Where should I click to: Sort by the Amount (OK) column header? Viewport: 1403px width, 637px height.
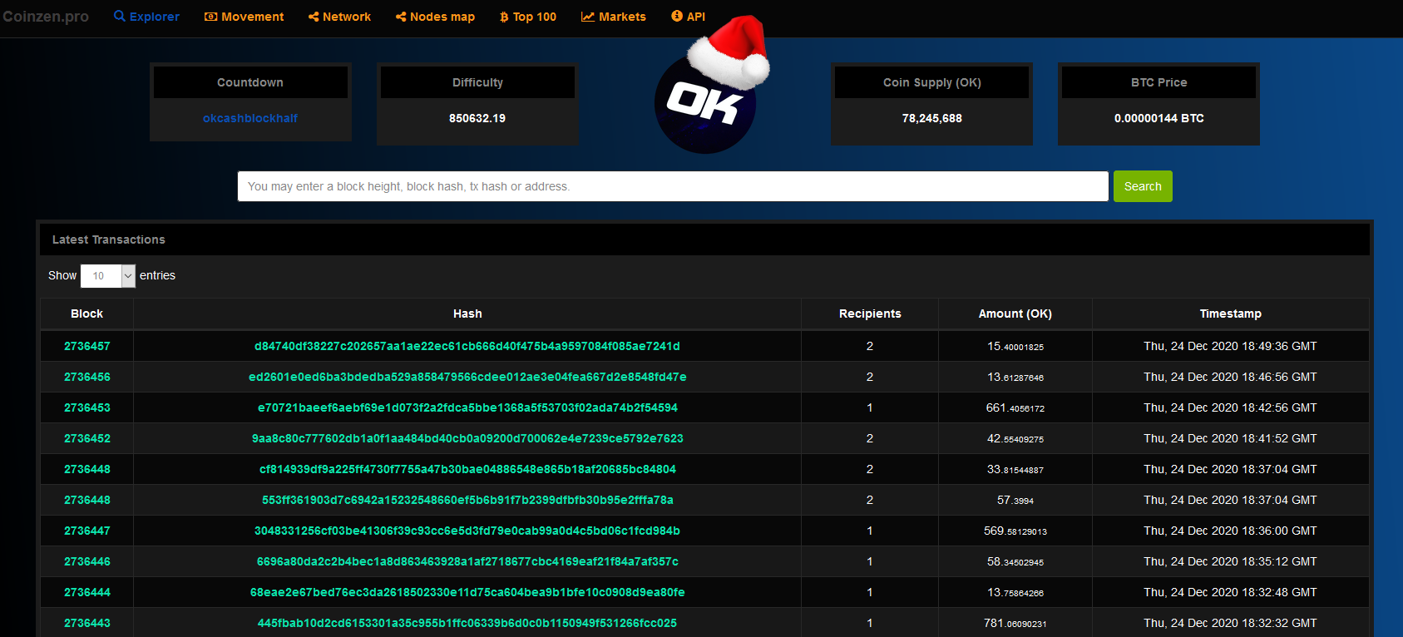pos(1015,314)
